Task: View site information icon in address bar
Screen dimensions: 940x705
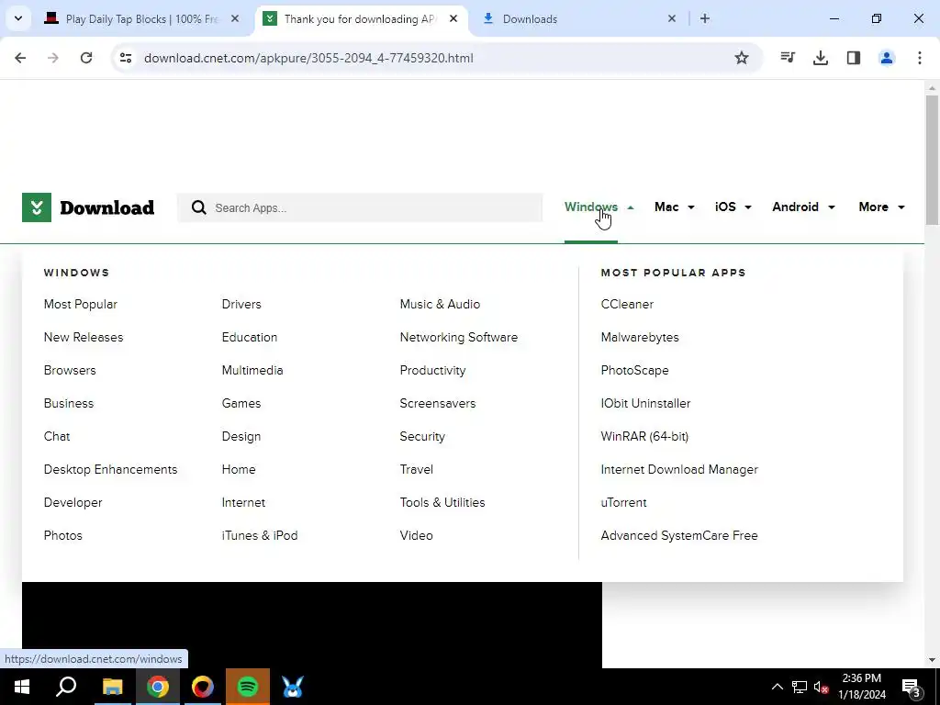Action: (126, 58)
